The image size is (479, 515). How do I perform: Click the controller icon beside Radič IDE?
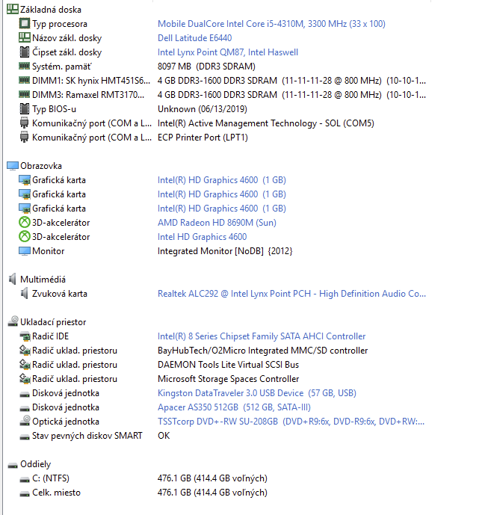point(25,336)
